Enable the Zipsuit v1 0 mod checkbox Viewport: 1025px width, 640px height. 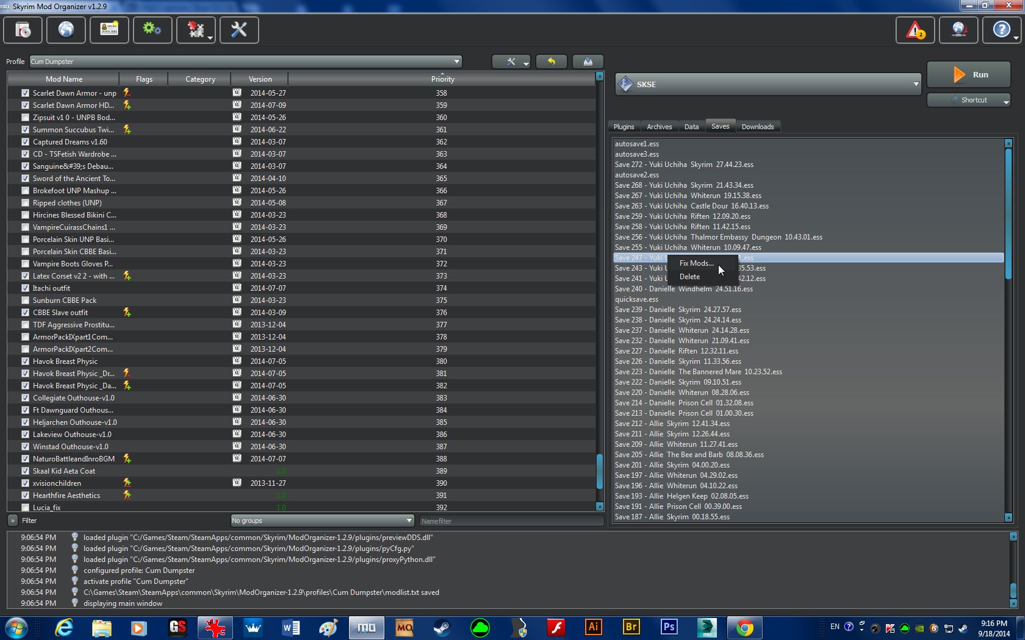[25, 118]
